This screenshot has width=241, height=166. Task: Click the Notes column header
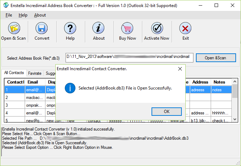[219, 82]
